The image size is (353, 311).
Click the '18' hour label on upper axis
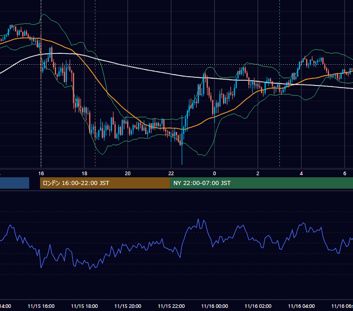click(x=84, y=173)
